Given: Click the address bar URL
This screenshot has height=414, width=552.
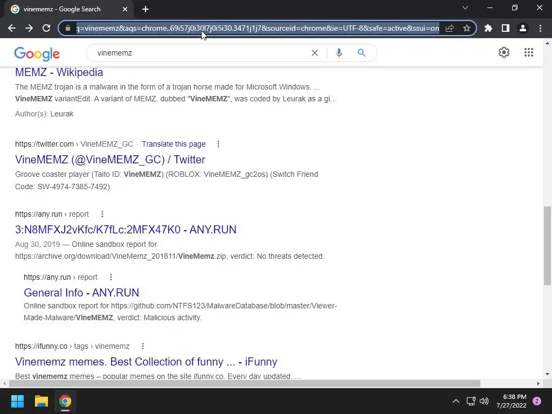Looking at the screenshot, I should (258, 28).
